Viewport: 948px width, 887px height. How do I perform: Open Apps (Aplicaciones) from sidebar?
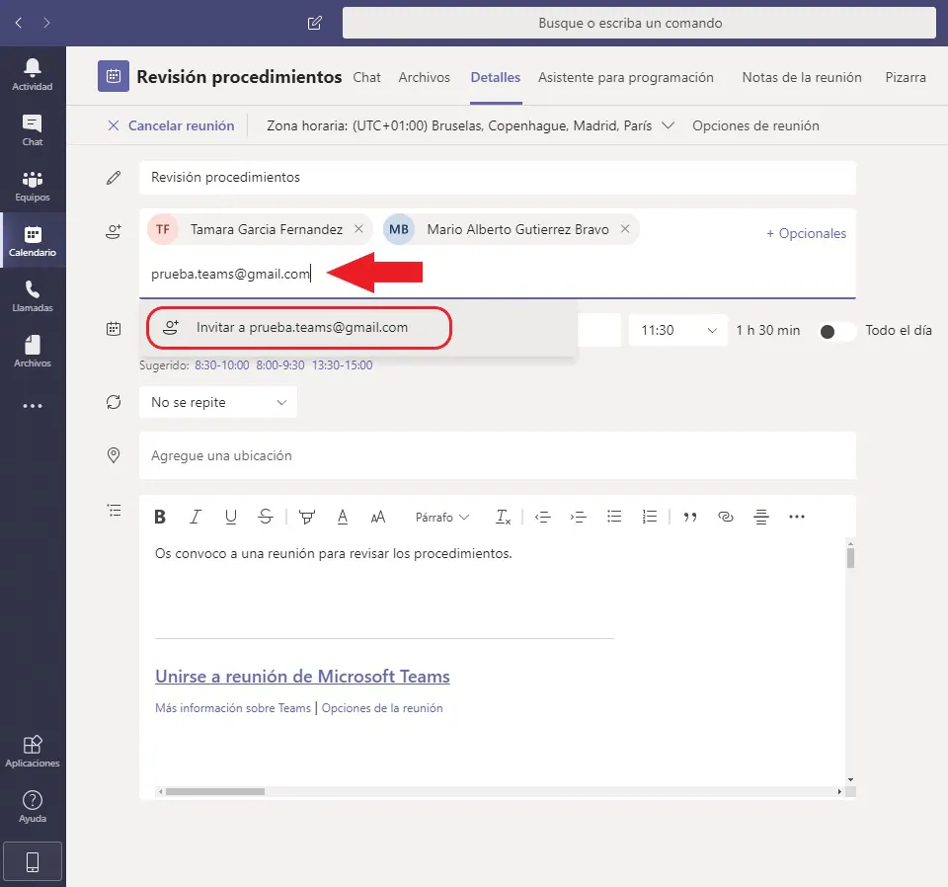pyautogui.click(x=33, y=751)
